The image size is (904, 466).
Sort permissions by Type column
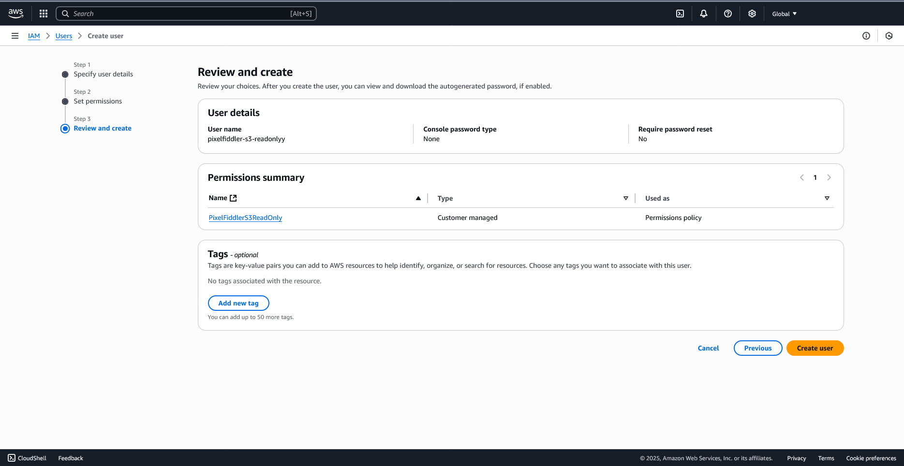(625, 198)
